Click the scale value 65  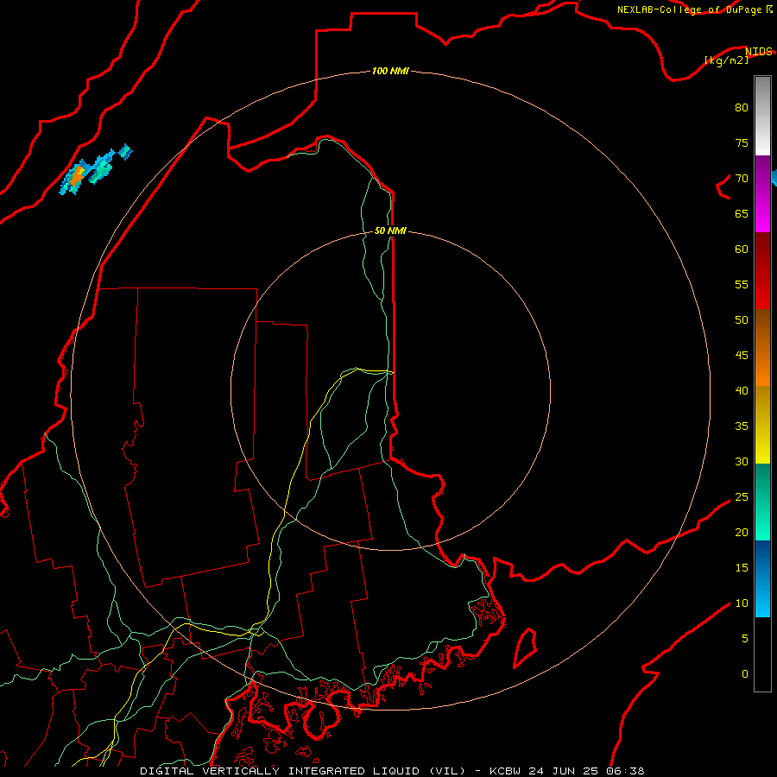[x=742, y=213]
